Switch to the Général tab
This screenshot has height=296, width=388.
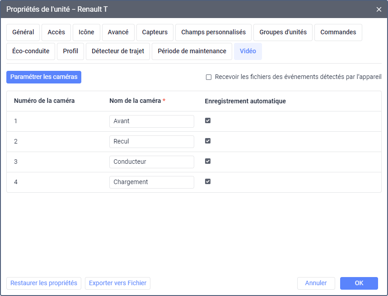[23, 32]
